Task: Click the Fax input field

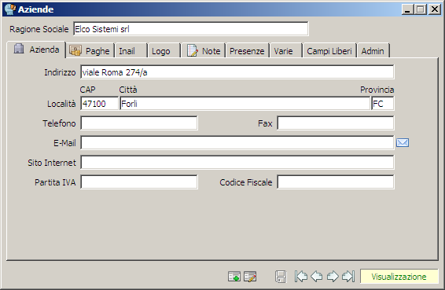Action: click(336, 123)
